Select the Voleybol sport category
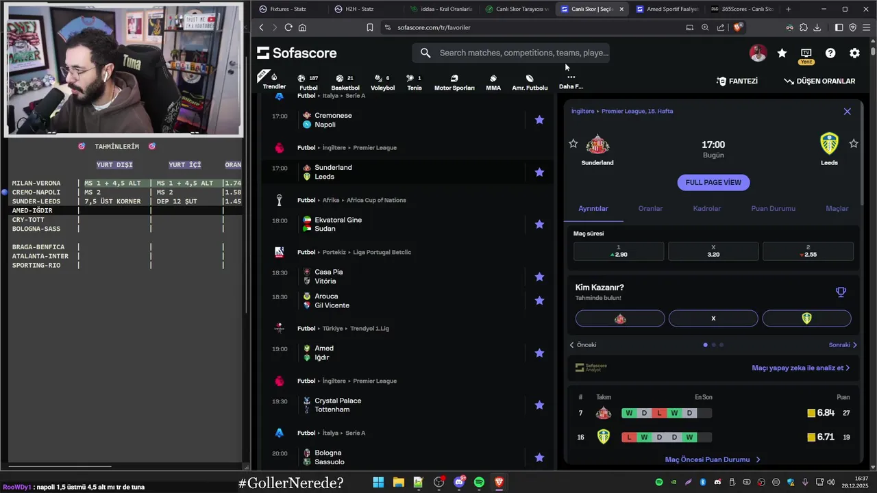 [382, 82]
